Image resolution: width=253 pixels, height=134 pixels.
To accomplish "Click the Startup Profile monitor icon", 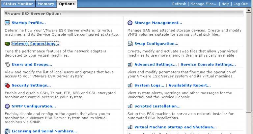I will coord(7,23).
